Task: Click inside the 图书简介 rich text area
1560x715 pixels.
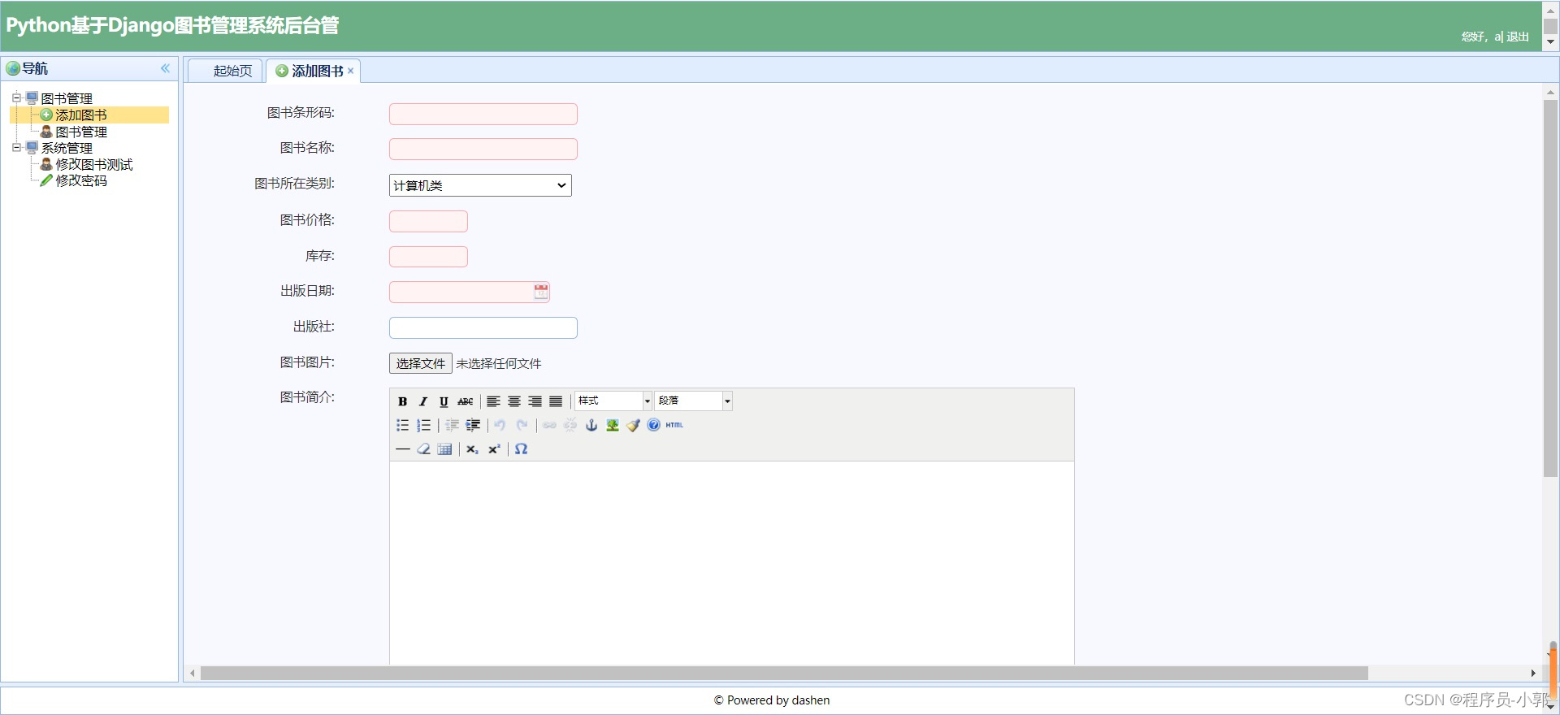Action: (732, 563)
